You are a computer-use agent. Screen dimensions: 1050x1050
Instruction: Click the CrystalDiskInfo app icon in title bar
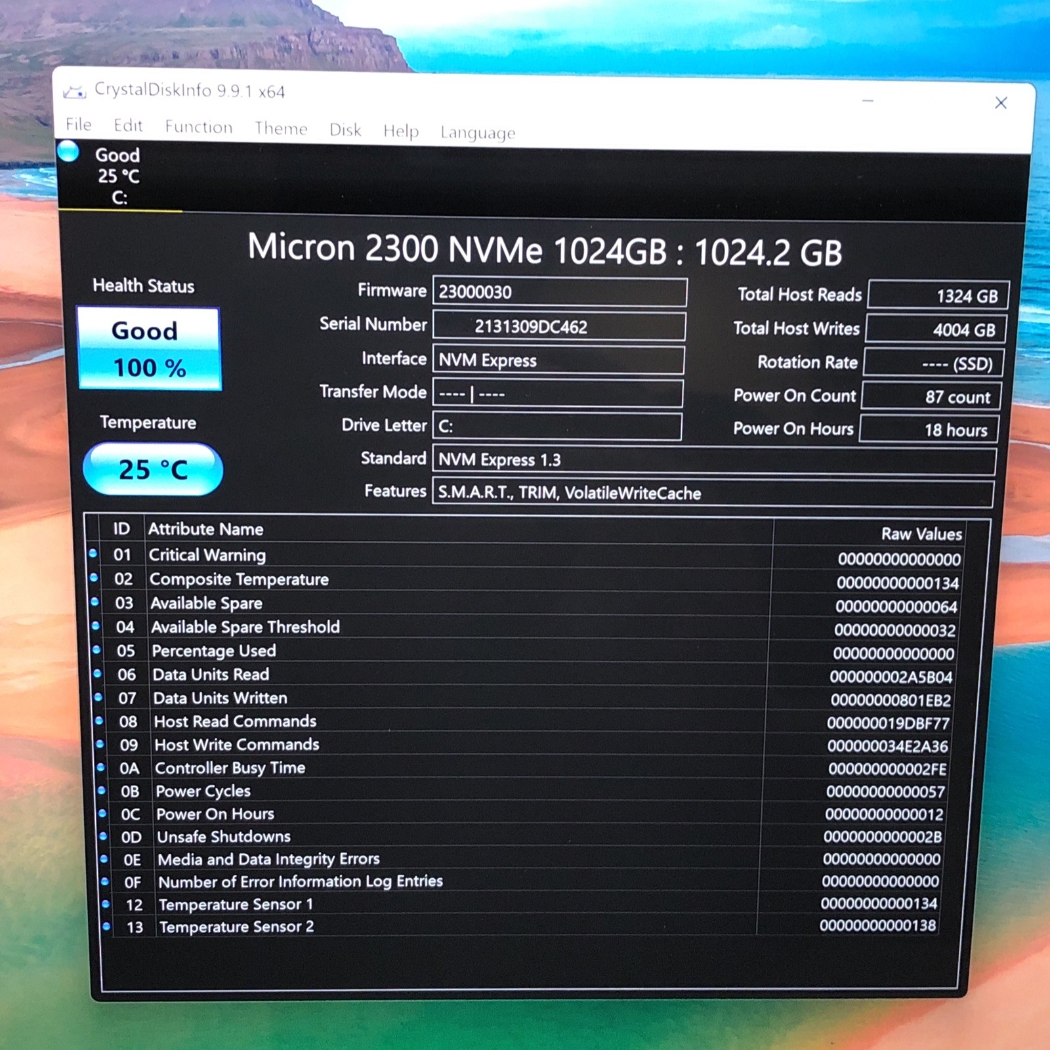coord(75,91)
